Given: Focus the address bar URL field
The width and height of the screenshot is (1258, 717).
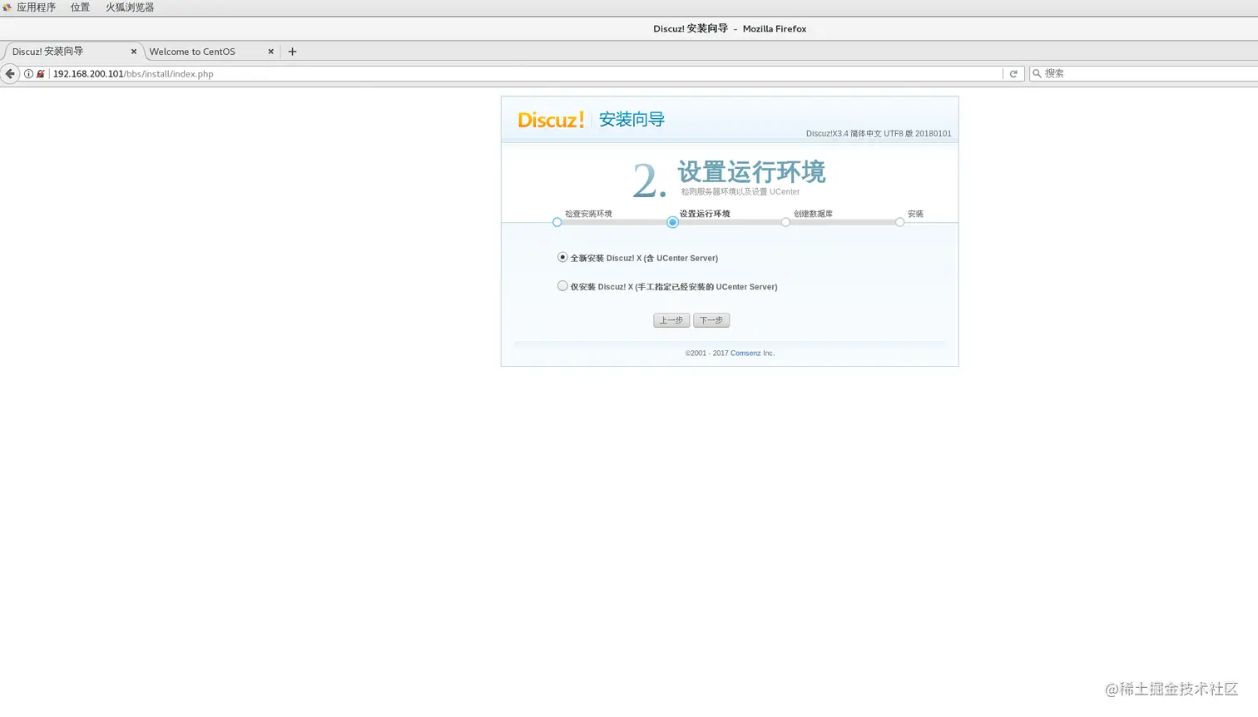Looking at the screenshot, I should click(x=526, y=74).
